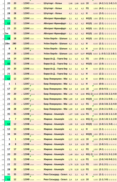This screenshot has height=182, width=117.
Task: Select the '1,49' cell in row 103
Action: [70, 154]
